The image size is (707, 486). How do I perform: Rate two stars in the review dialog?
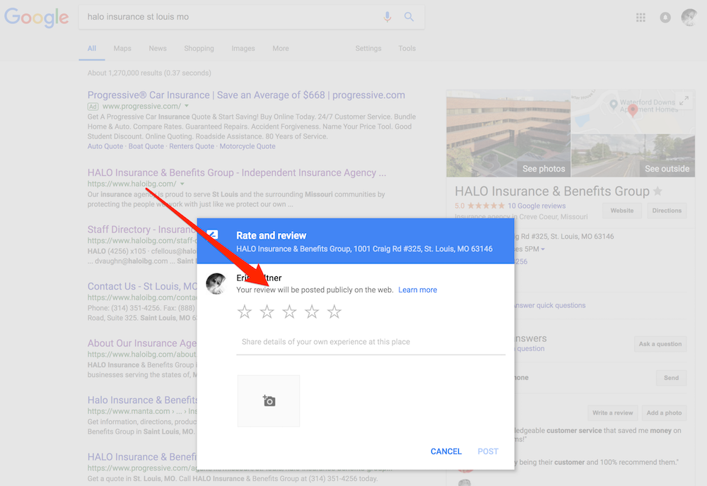(267, 312)
